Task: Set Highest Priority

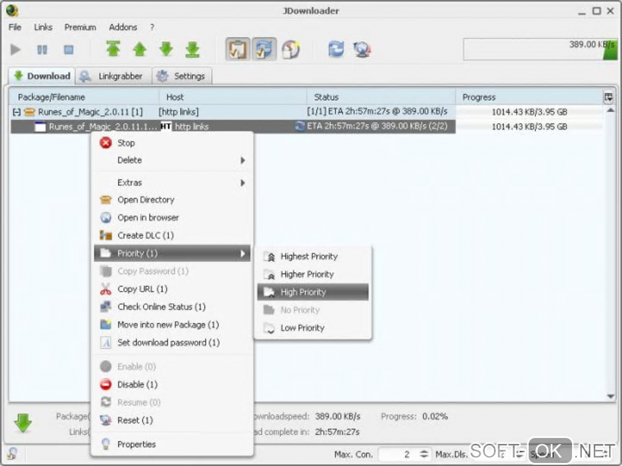Action: (x=313, y=256)
